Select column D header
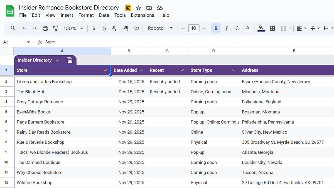 pyautogui.click(x=213, y=51)
